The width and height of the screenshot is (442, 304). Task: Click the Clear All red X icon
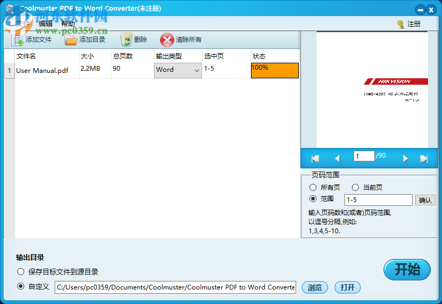pyautogui.click(x=167, y=40)
